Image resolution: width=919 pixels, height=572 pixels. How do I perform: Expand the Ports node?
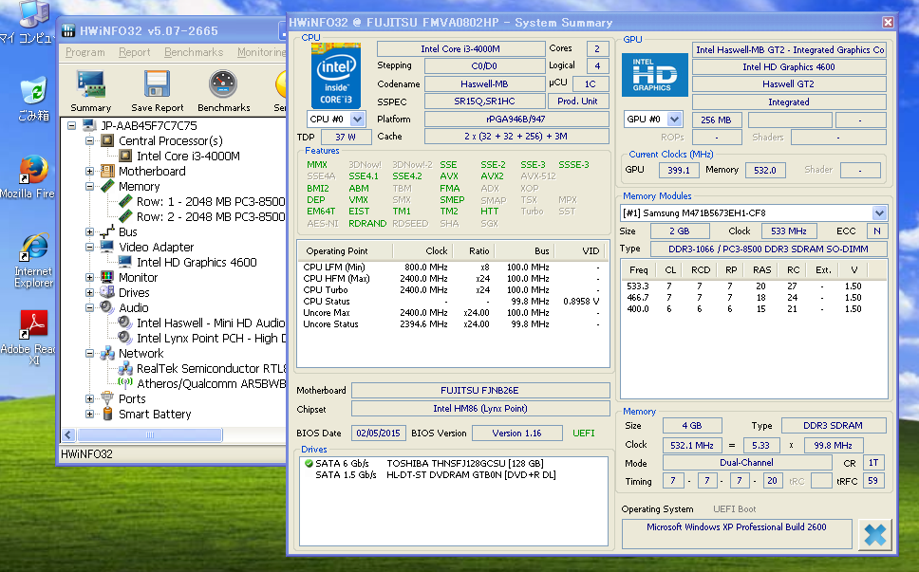(x=89, y=398)
